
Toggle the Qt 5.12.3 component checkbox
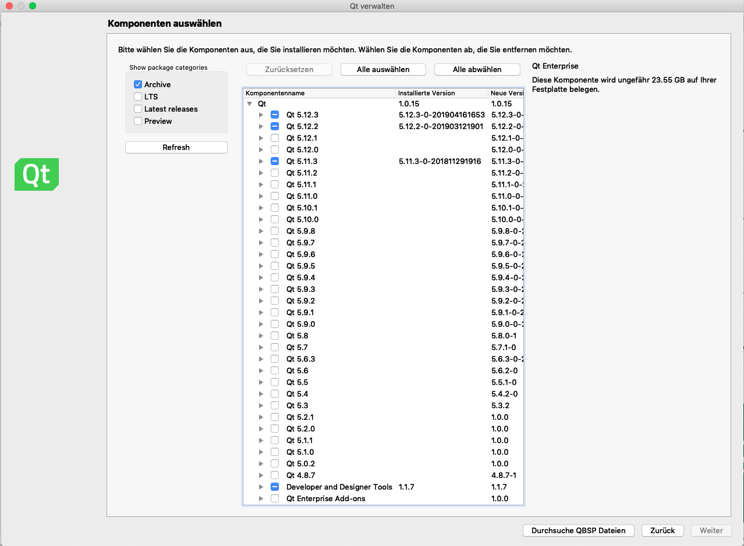pyautogui.click(x=275, y=115)
